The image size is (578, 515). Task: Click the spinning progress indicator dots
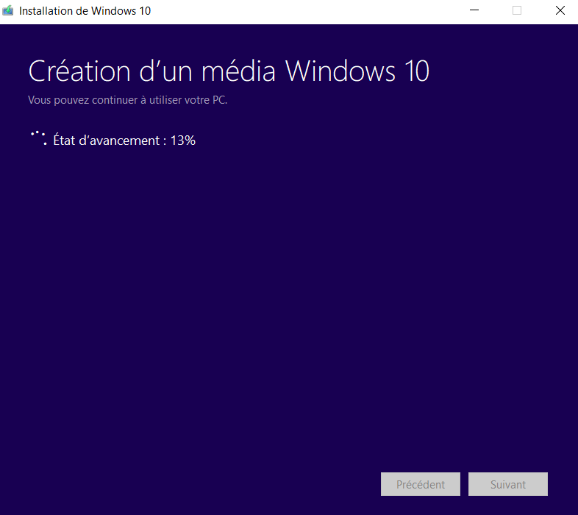pos(39,138)
